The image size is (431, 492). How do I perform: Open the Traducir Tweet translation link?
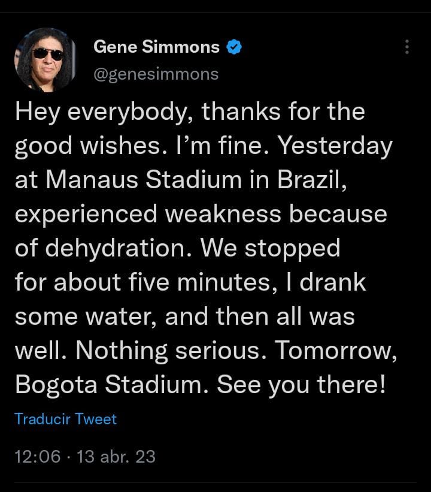click(65, 419)
